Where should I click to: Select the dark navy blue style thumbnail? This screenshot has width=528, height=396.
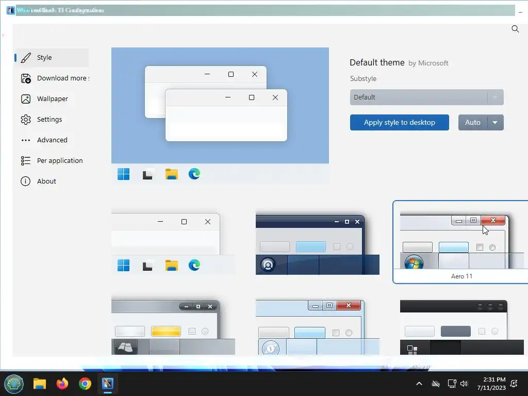[x=318, y=243]
